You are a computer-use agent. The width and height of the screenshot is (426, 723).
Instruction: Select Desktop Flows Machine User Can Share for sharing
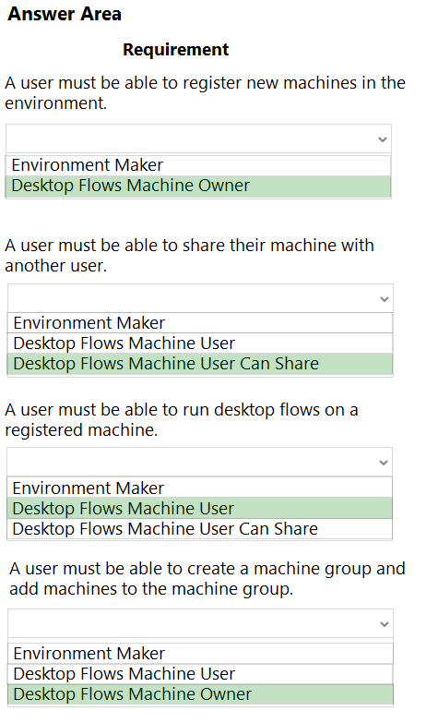(x=200, y=364)
